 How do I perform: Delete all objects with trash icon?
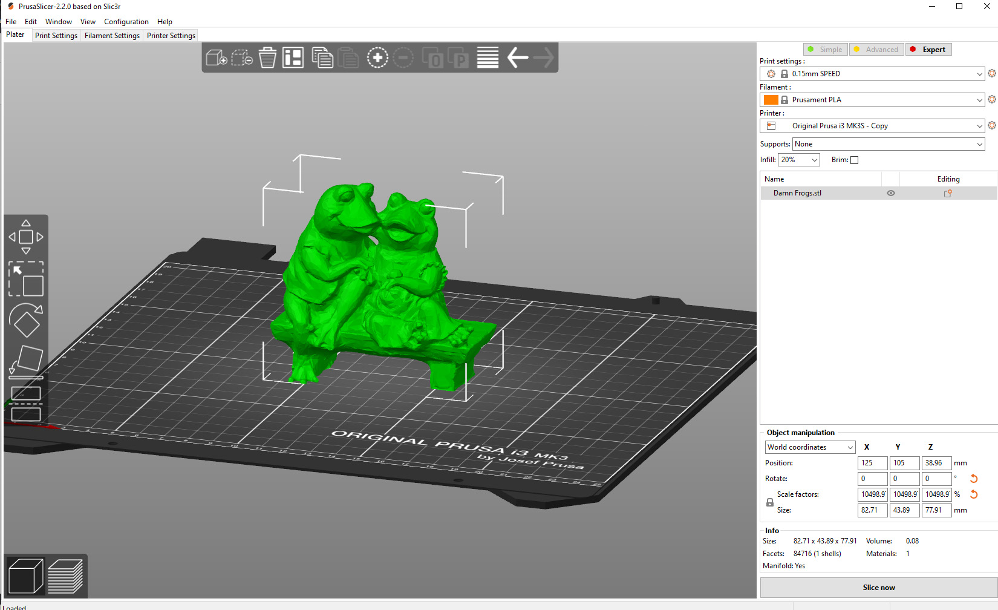click(x=267, y=58)
